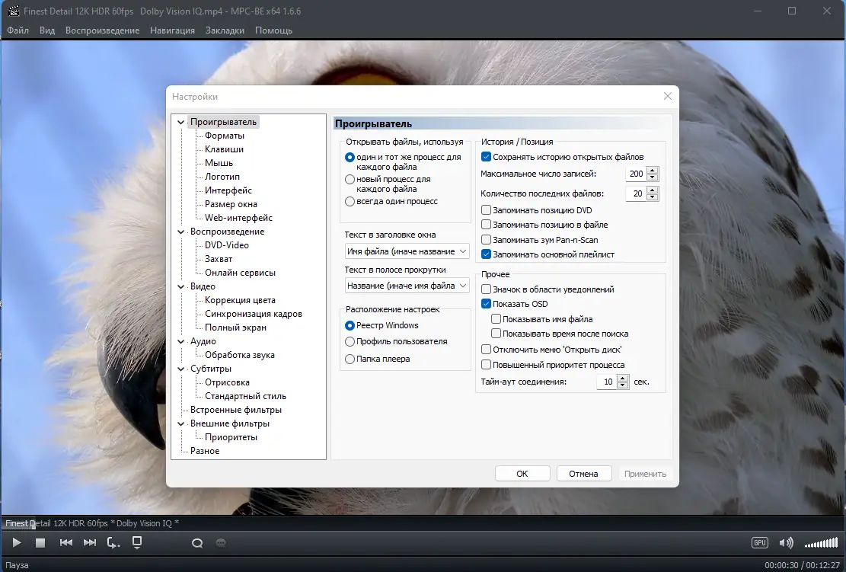The height and width of the screenshot is (572, 846).
Task: Click the MPC-BE app icon in title bar
Action: pos(14,11)
